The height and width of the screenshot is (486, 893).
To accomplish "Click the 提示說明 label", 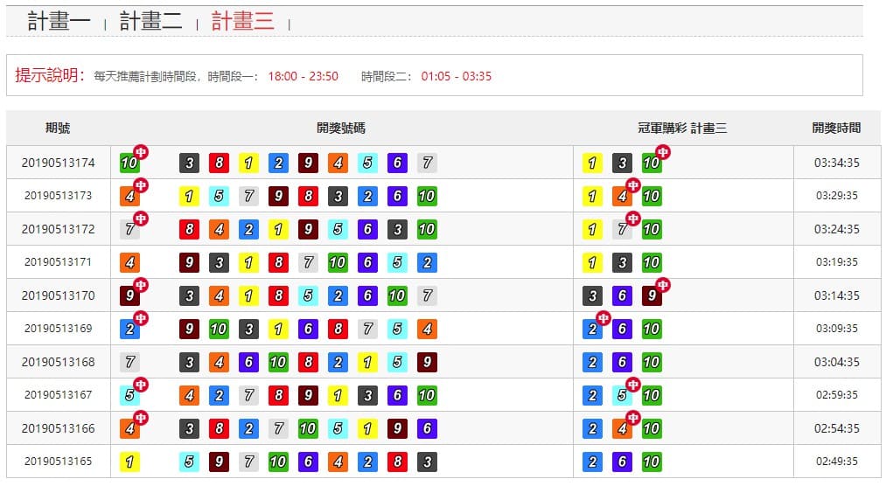I will 50,75.
